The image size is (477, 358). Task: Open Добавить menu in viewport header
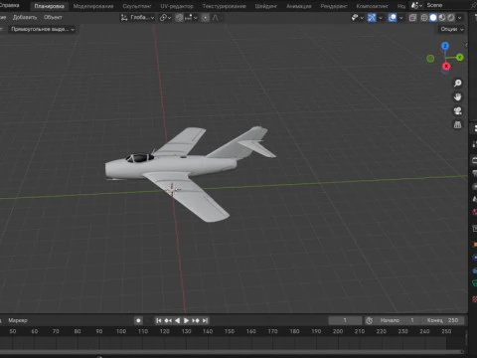(x=25, y=17)
